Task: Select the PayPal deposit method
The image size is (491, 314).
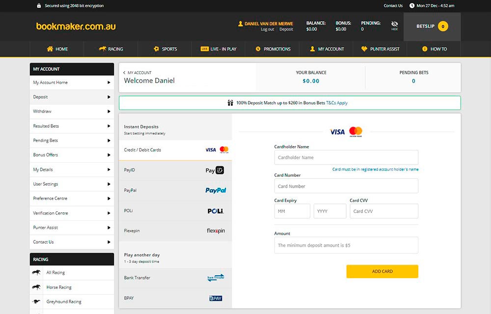Action: click(175, 190)
